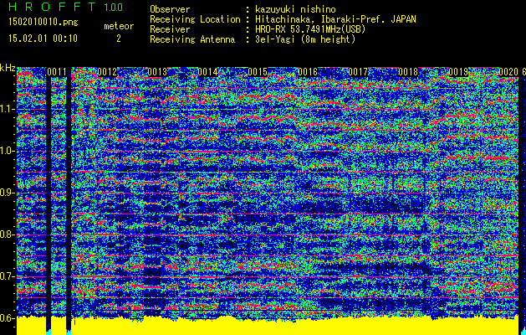Image resolution: width=526 pixels, height=335 pixels.
Task: Click the 1.1 frequency axis label
Action: pyautogui.click(x=8, y=109)
